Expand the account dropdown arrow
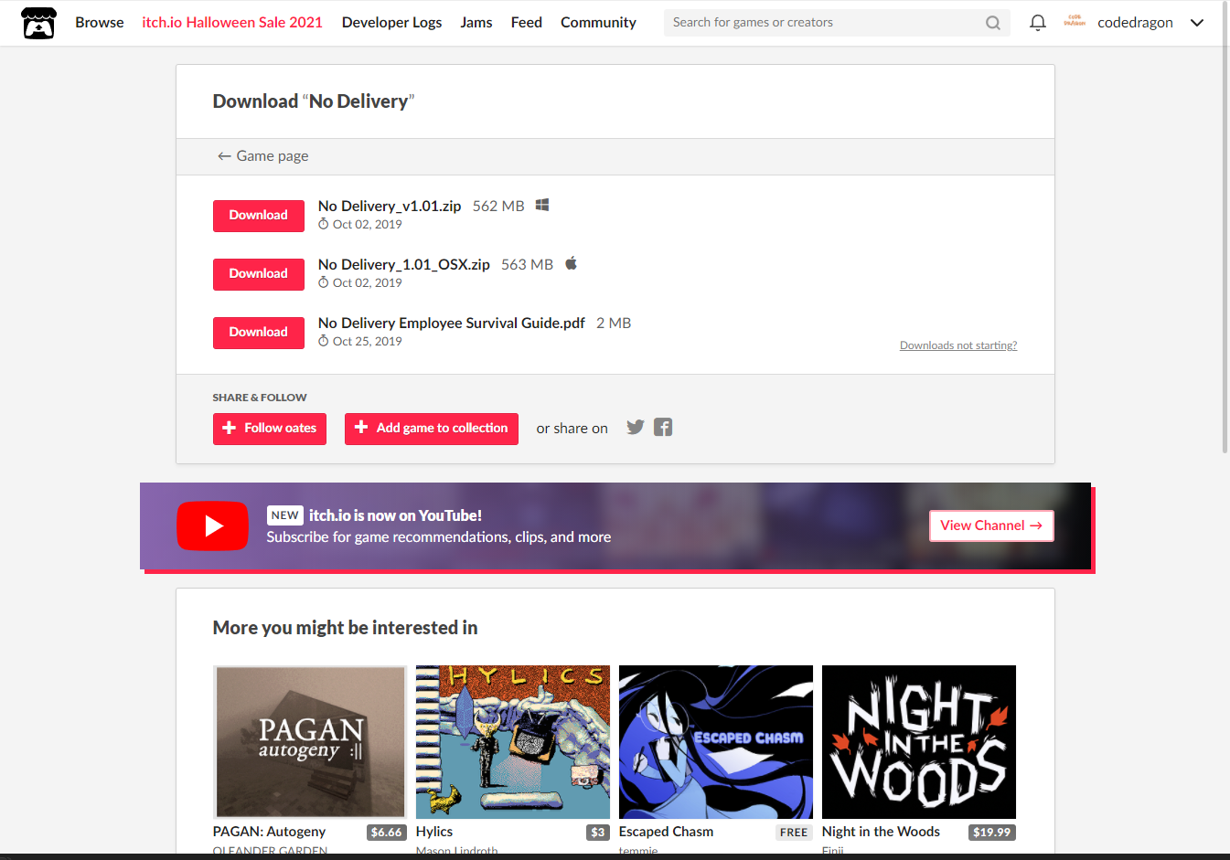1230x860 pixels. (x=1196, y=23)
